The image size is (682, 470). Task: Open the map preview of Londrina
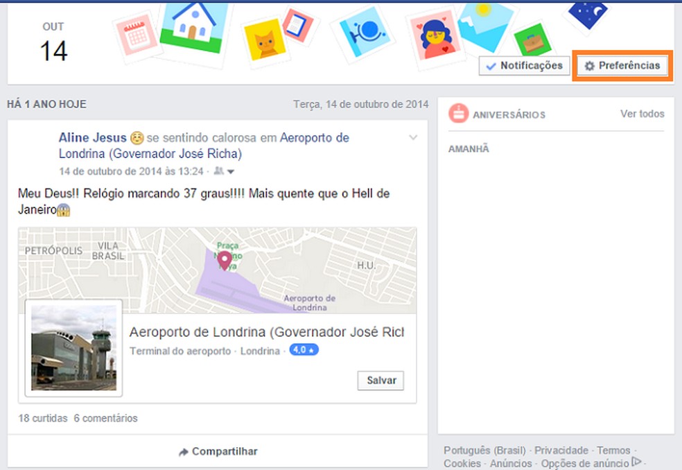click(x=217, y=270)
